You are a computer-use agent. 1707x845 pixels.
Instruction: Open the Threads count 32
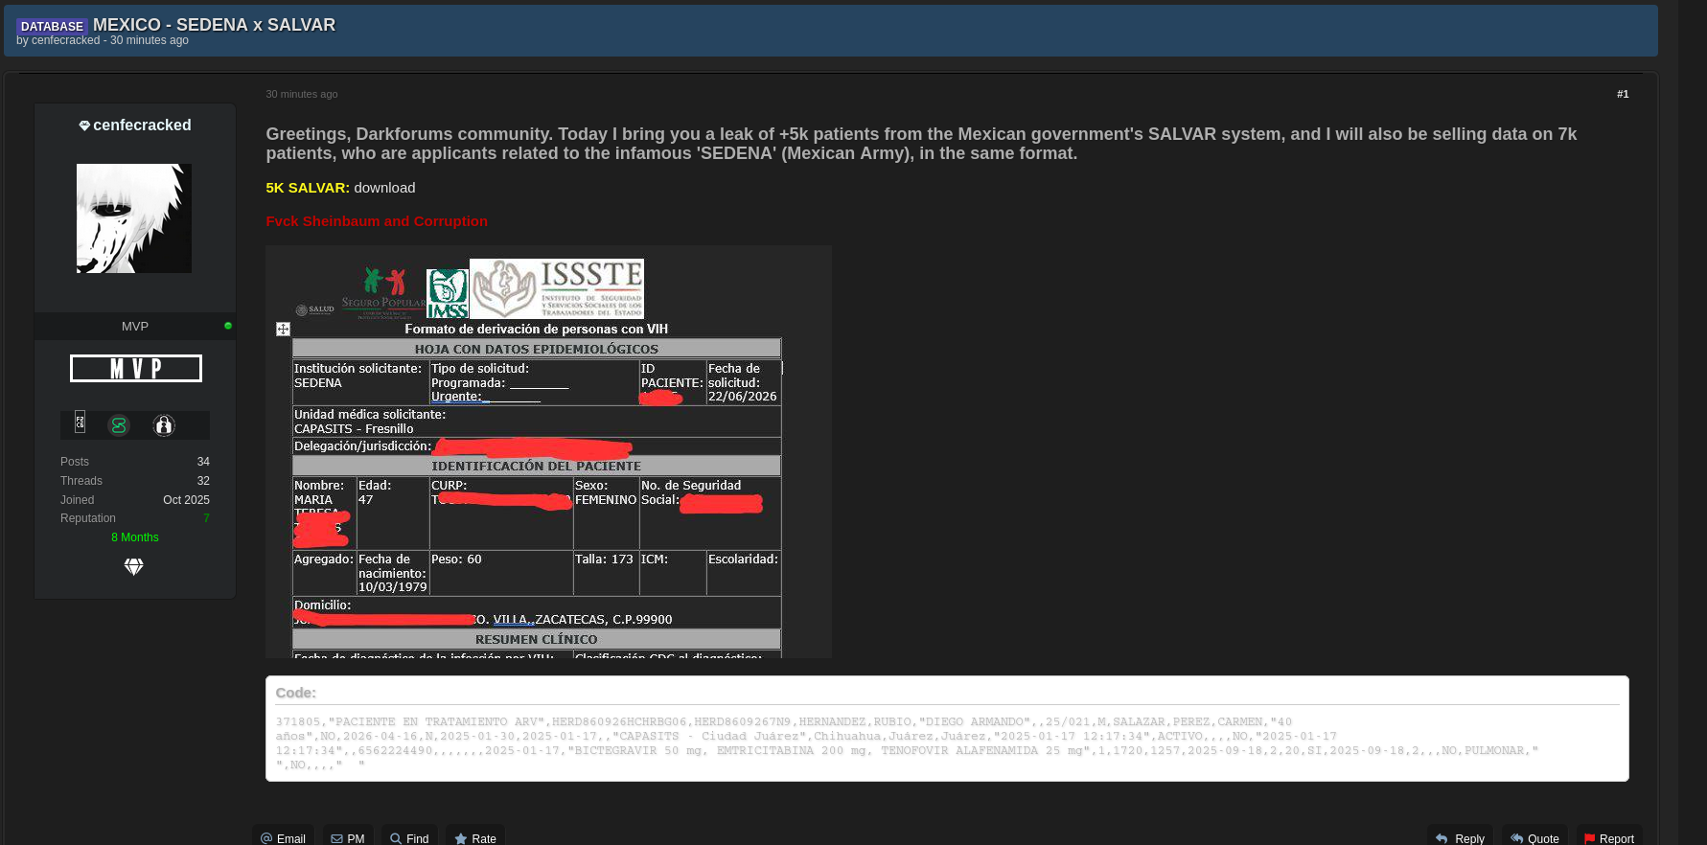pyautogui.click(x=203, y=481)
